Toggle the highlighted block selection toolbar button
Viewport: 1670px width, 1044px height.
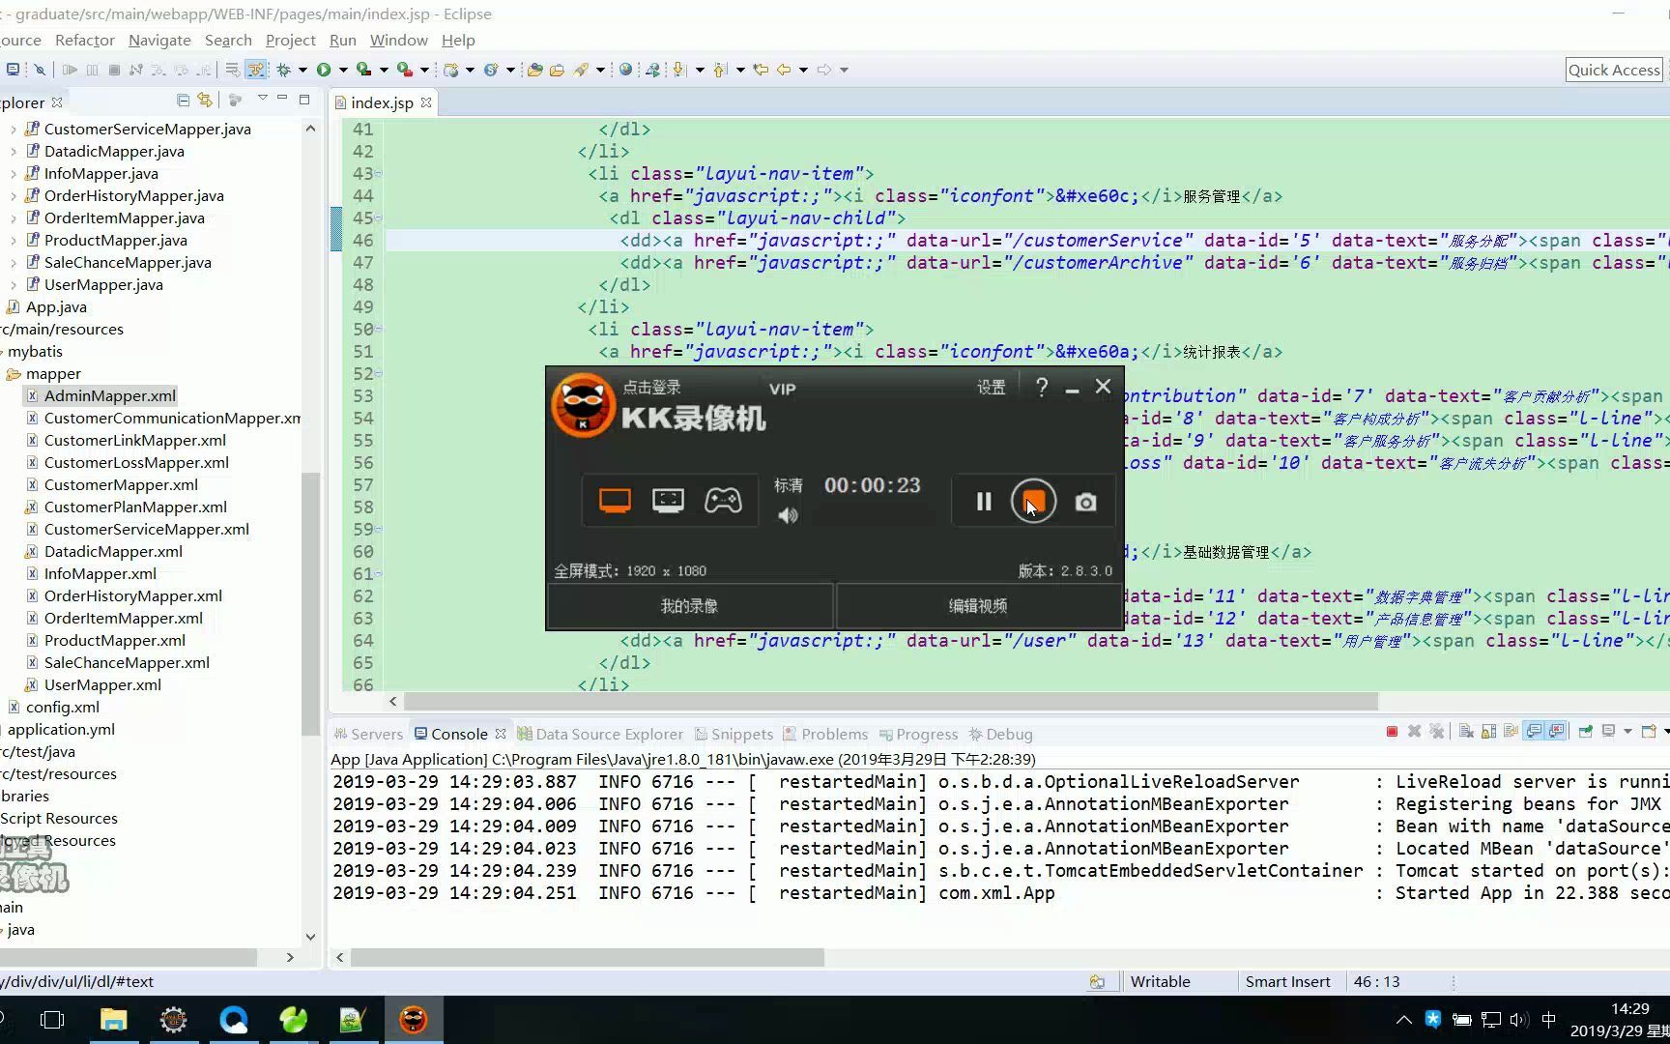(255, 70)
